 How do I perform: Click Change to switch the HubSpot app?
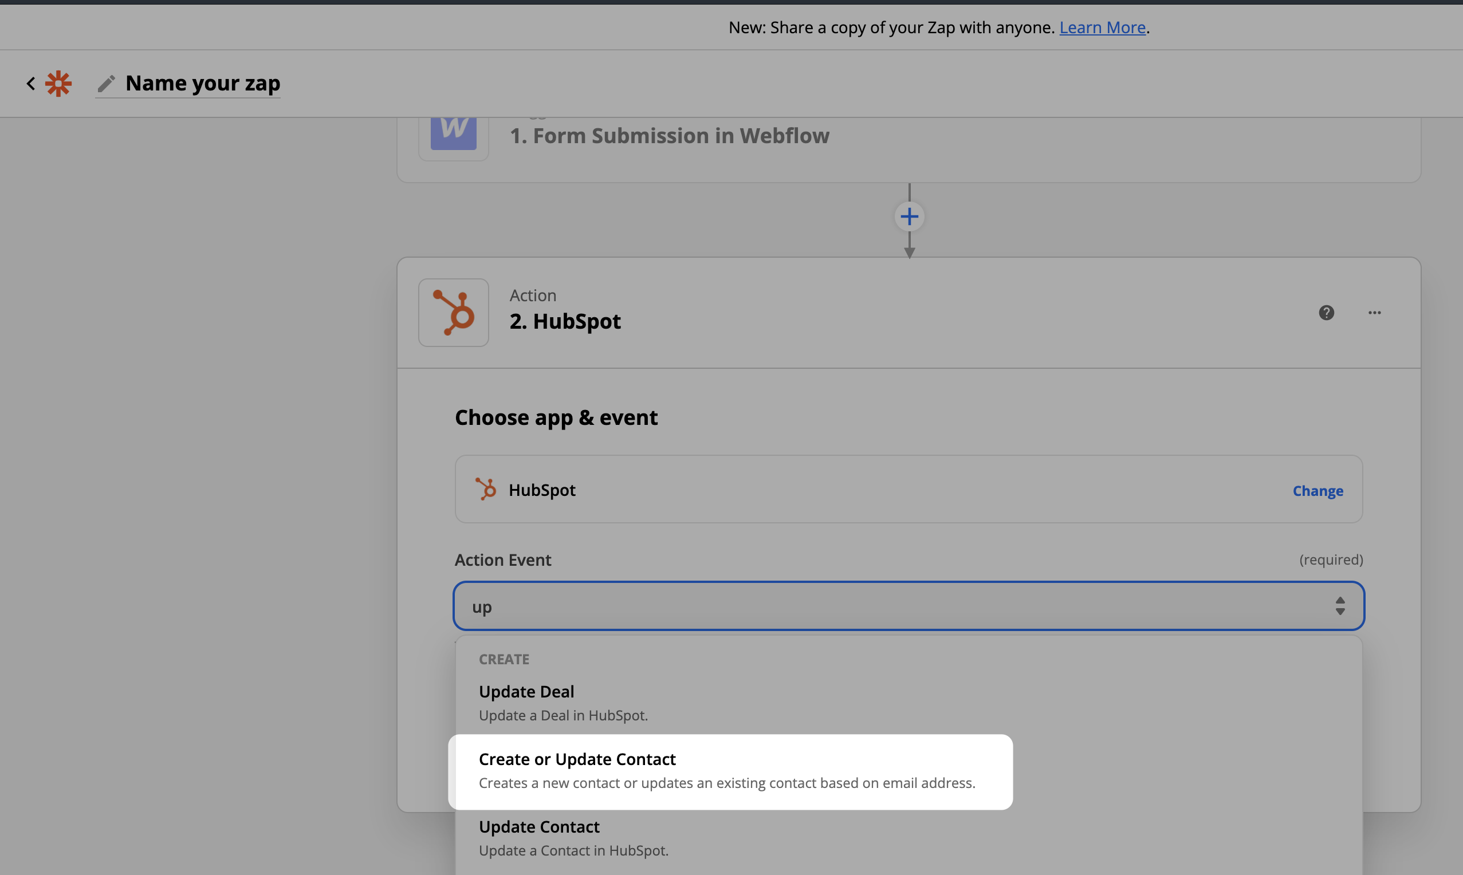click(x=1318, y=491)
